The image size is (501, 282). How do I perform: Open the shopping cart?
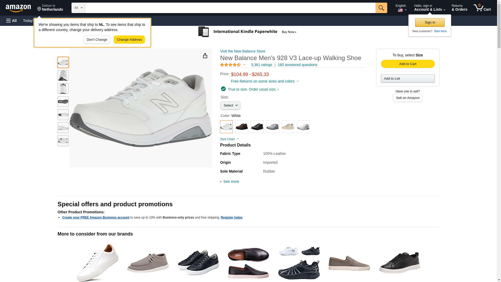point(482,8)
